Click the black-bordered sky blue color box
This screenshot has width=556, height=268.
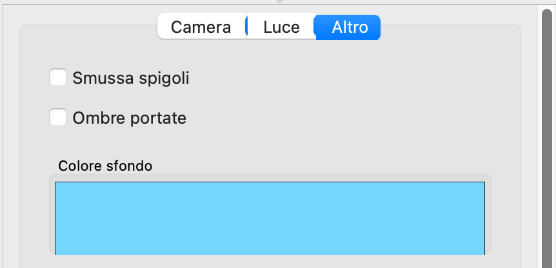[270, 218]
